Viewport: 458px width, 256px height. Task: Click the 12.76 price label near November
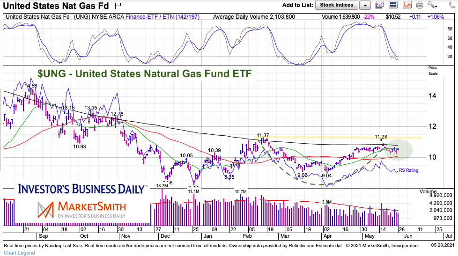117,114
